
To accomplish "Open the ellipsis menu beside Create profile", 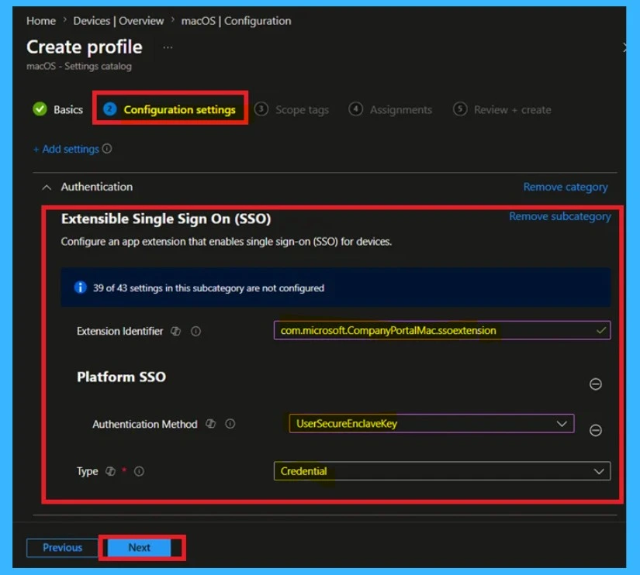I will (x=168, y=48).
